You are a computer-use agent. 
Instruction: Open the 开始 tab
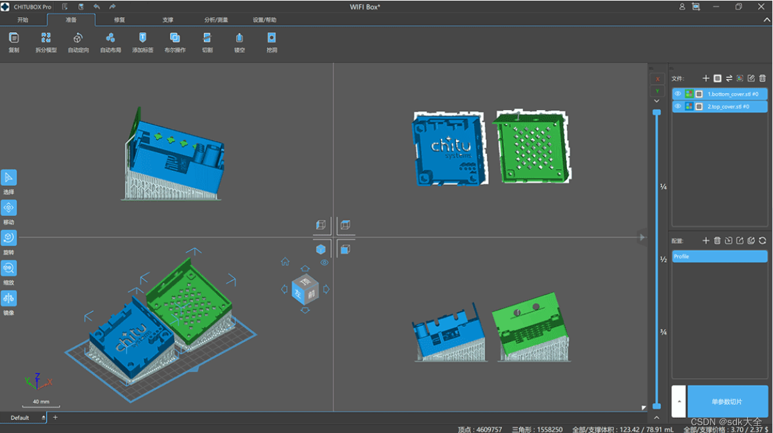[x=23, y=20]
